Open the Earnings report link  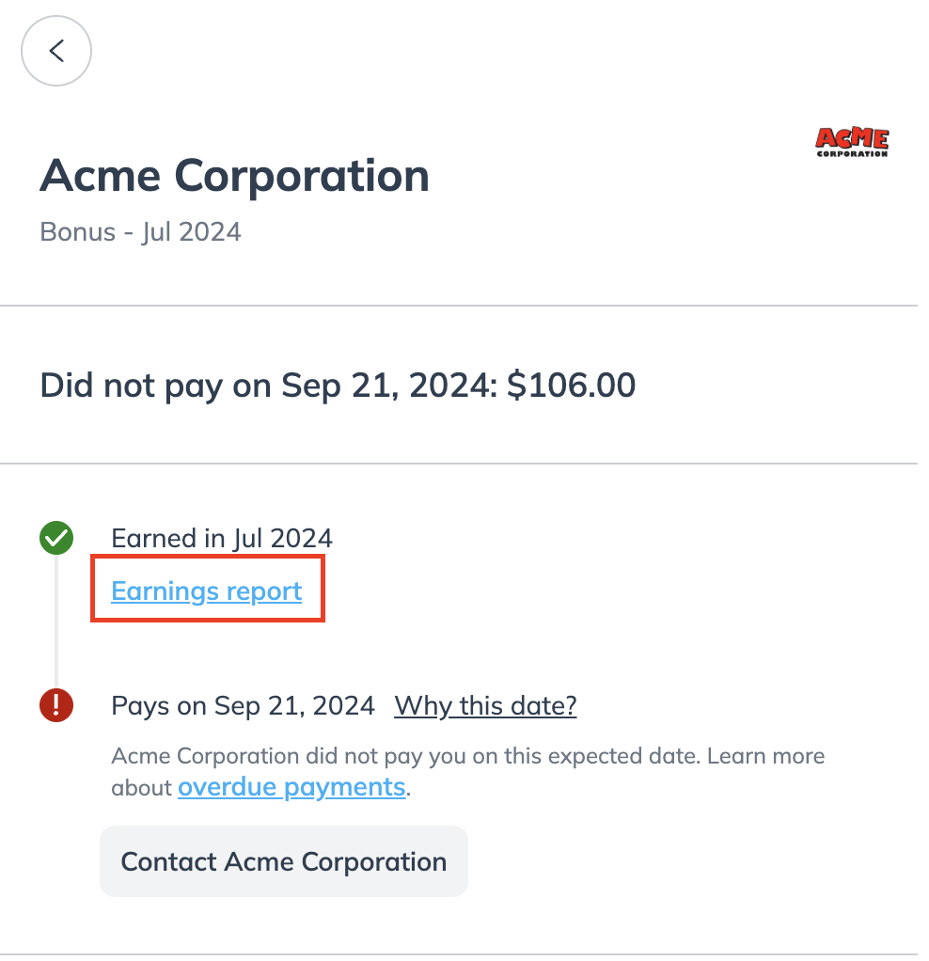pos(207,591)
